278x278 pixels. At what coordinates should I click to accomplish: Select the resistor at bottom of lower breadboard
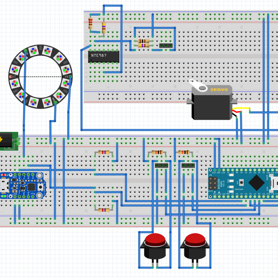click(x=104, y=210)
